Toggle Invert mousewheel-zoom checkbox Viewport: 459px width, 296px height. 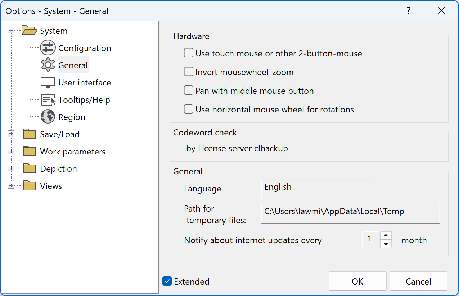tap(189, 72)
